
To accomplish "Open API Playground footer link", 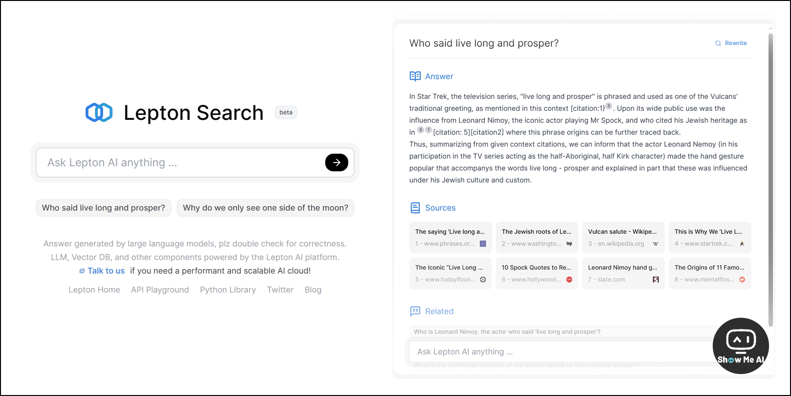I will click(x=160, y=290).
